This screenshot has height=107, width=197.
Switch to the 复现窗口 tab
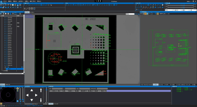tap(32, 12)
